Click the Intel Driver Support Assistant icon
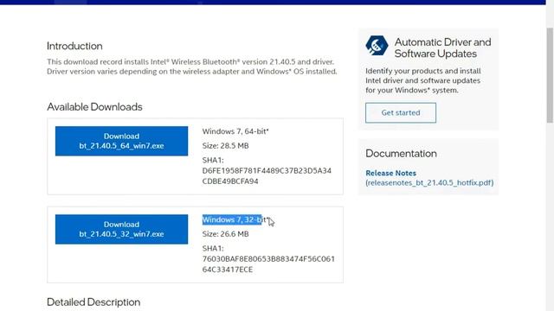554x311 pixels. click(x=377, y=46)
